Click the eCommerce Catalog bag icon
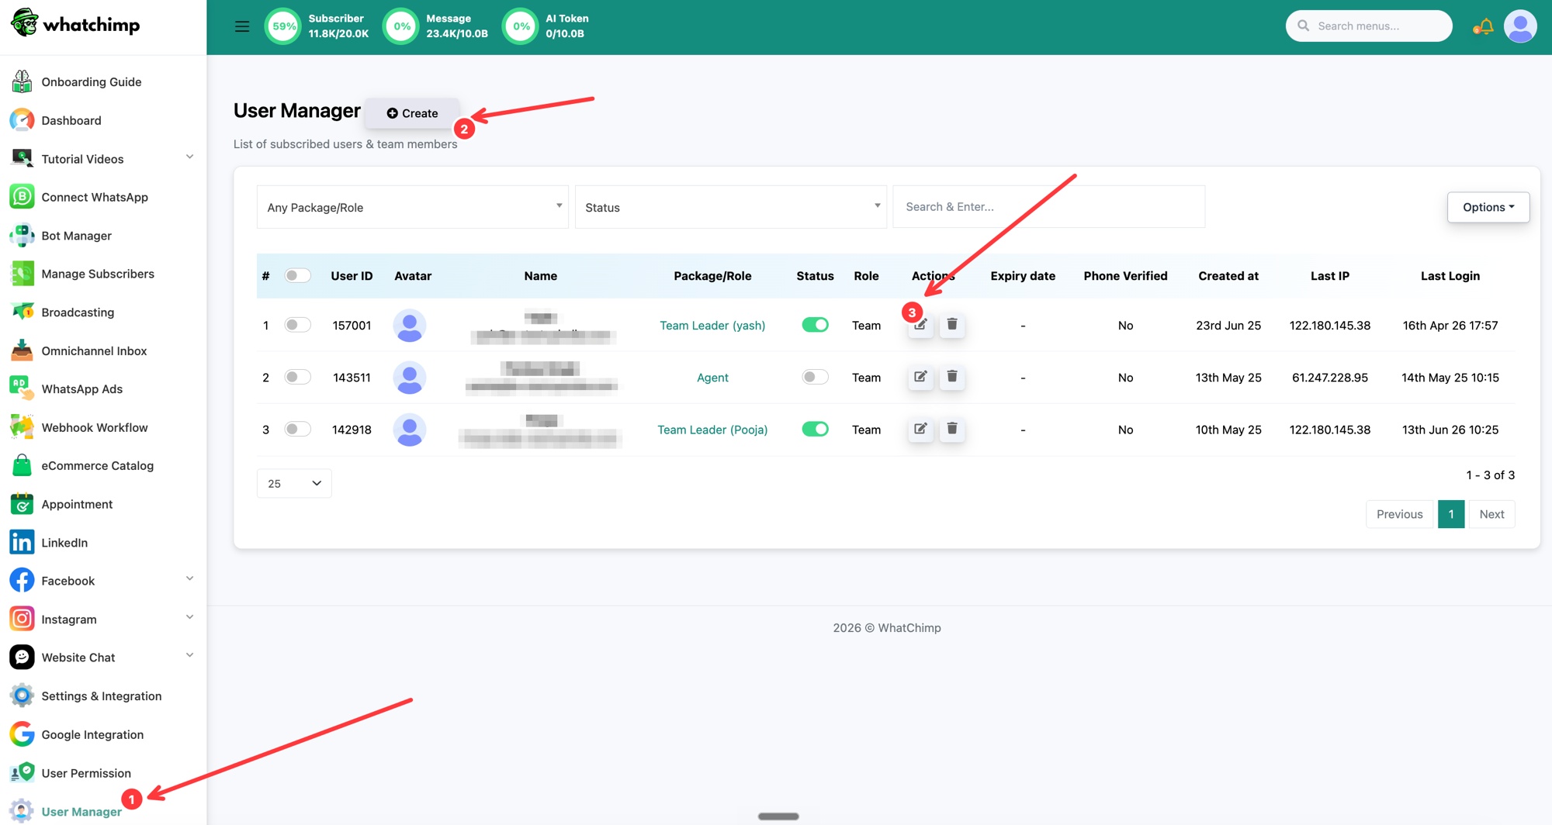This screenshot has width=1552, height=825. pyautogui.click(x=22, y=465)
